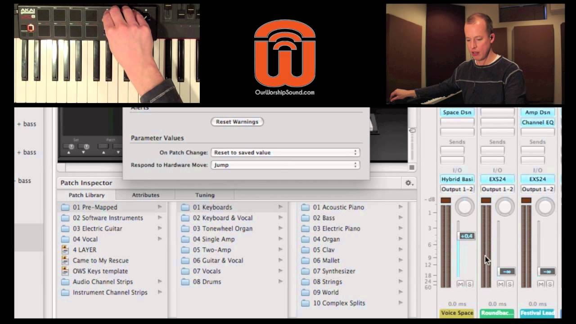Click the 04 Single Amp folder icon

click(185, 239)
